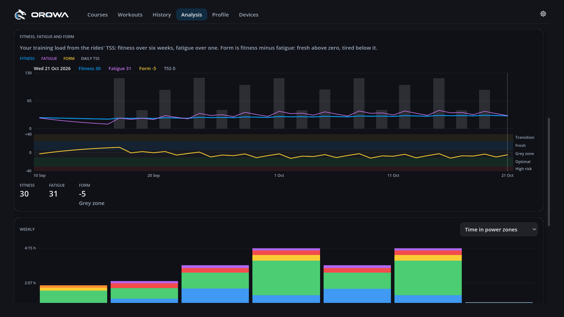
Task: Click the 'Form -5' readout value
Action: click(148, 69)
